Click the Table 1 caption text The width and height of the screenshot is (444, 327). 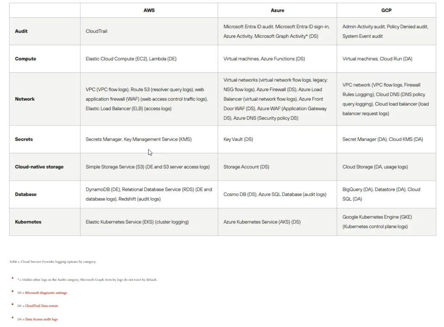pyautogui.click(x=52, y=262)
